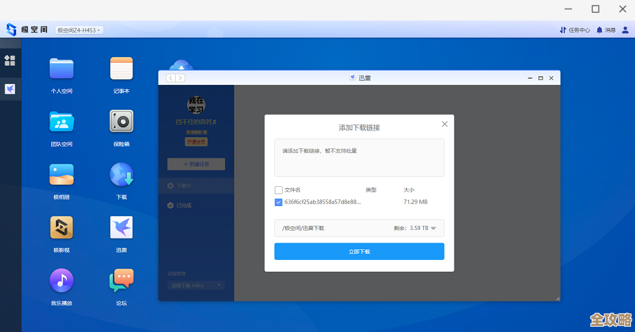Open the 音乐播放 music player
Image resolution: width=635 pixels, height=332 pixels.
pos(62,280)
